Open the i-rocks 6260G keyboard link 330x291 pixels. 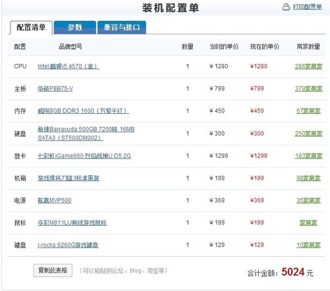(68, 245)
